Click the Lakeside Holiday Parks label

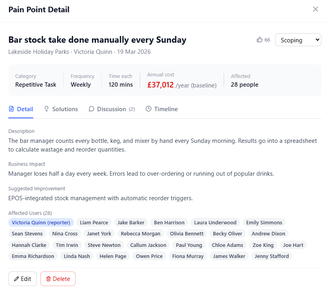click(x=35, y=52)
